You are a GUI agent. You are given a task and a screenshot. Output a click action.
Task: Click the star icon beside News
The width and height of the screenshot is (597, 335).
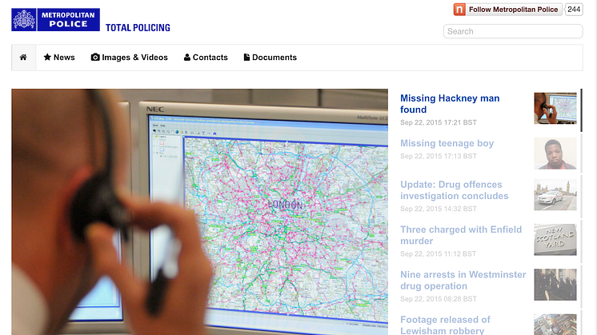47,57
